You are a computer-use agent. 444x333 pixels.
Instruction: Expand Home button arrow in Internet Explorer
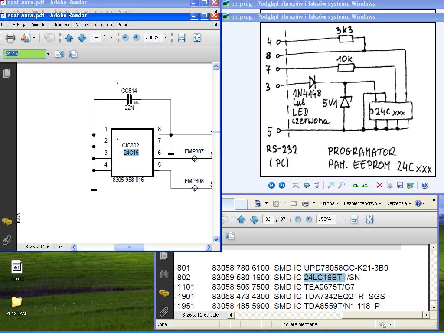click(x=266, y=203)
